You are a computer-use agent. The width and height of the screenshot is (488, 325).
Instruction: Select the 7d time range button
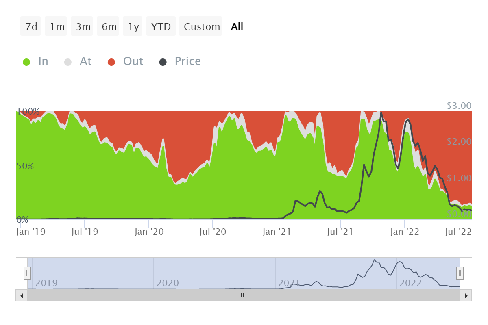[x=31, y=27]
